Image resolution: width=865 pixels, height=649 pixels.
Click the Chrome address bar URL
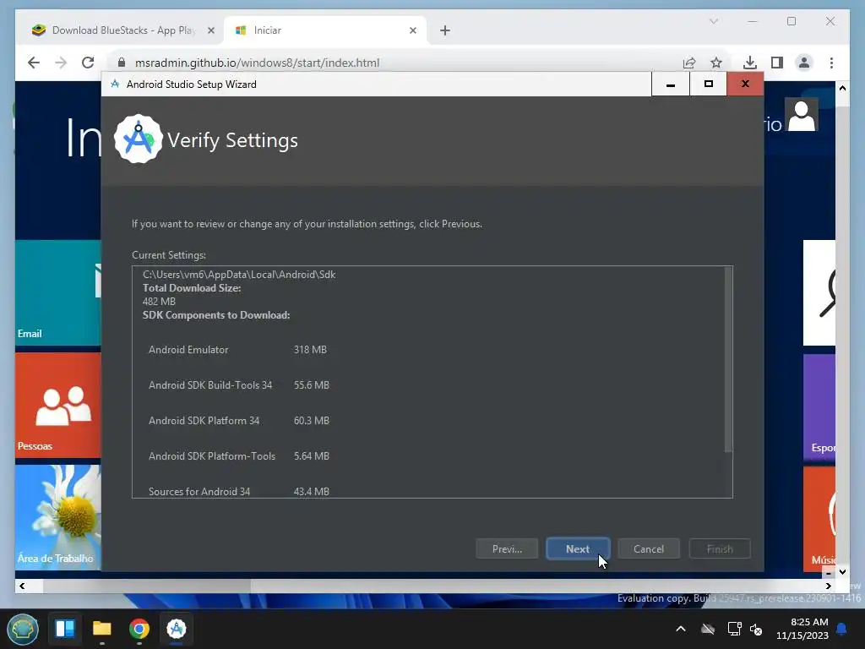coord(257,63)
